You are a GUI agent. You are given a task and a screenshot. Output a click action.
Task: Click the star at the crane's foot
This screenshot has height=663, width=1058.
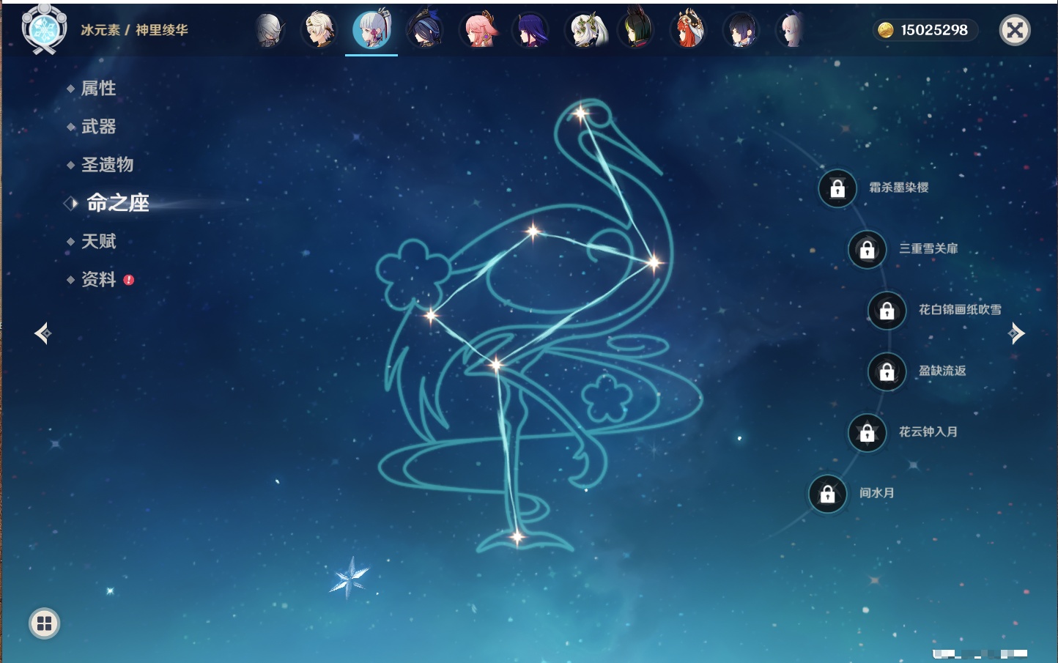point(517,537)
